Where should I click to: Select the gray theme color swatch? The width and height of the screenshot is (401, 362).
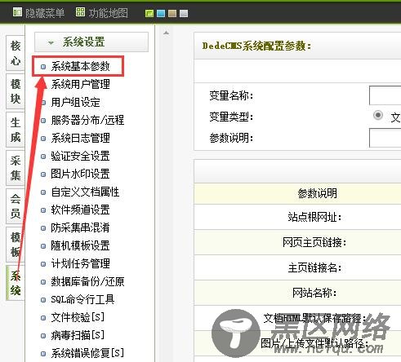(184, 13)
